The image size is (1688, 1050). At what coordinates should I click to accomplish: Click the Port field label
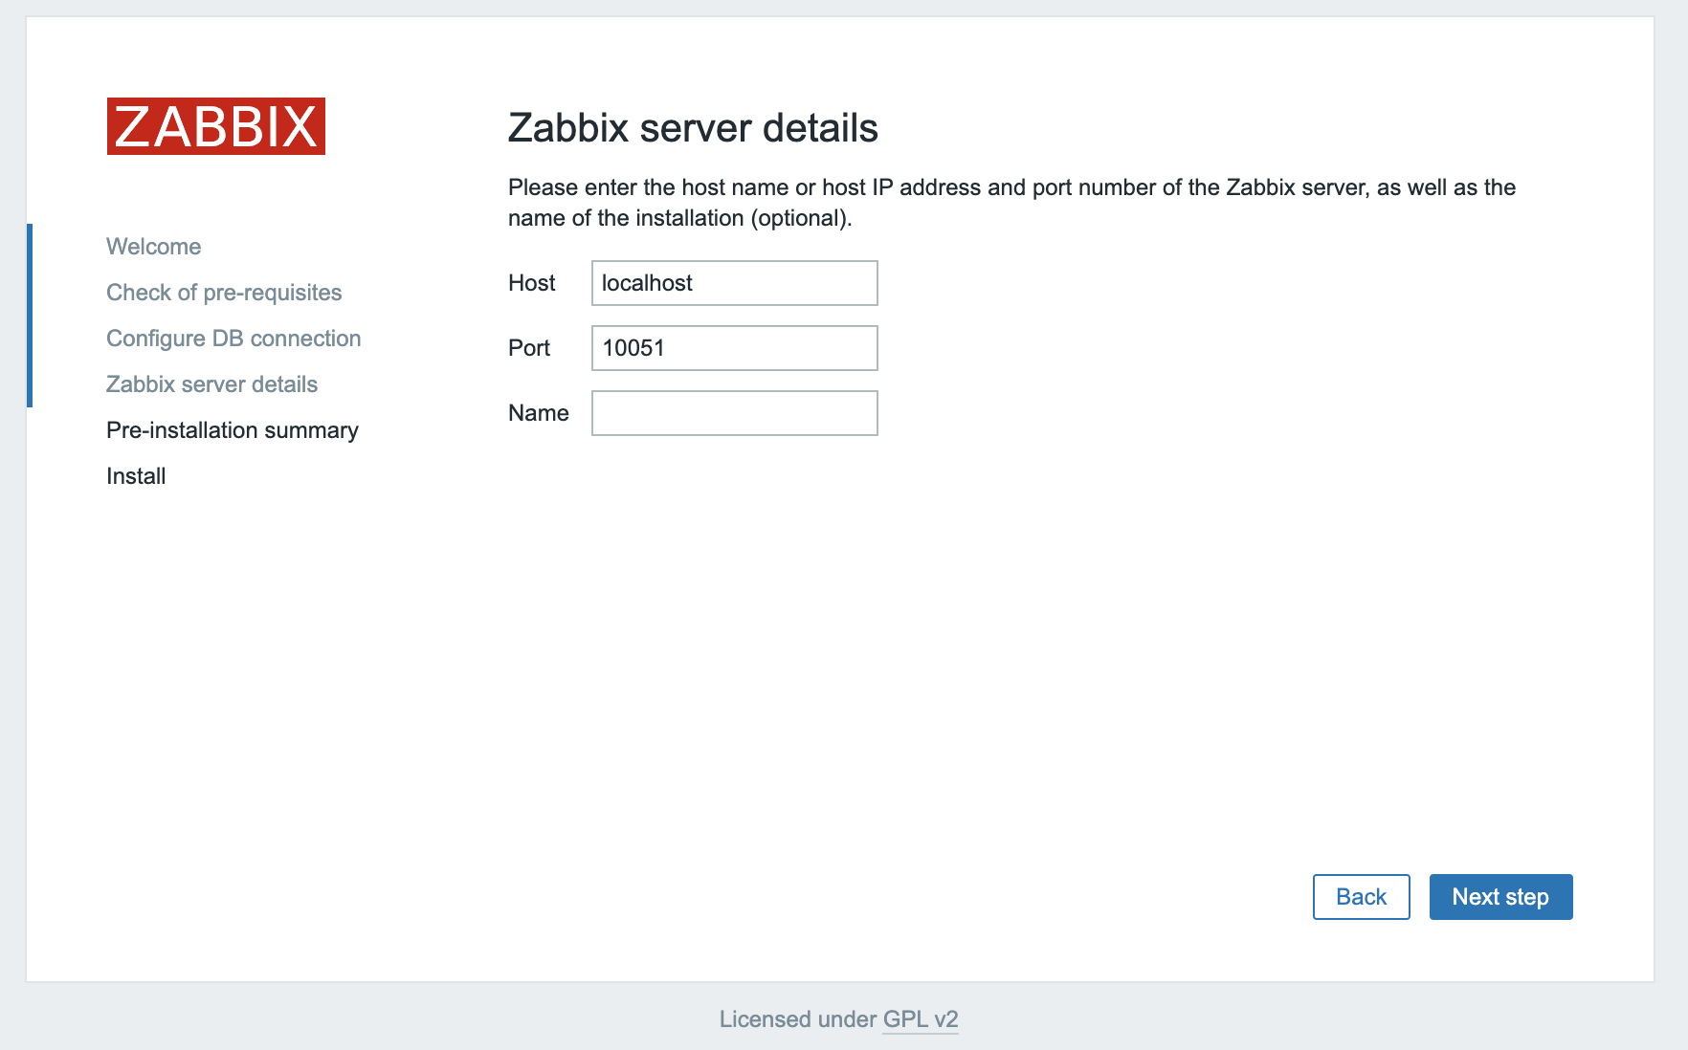pos(529,348)
